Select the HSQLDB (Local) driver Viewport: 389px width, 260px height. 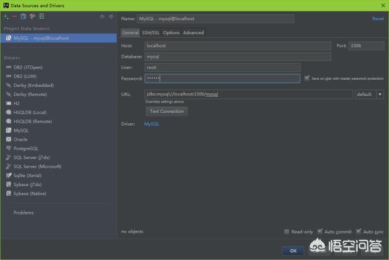30,112
